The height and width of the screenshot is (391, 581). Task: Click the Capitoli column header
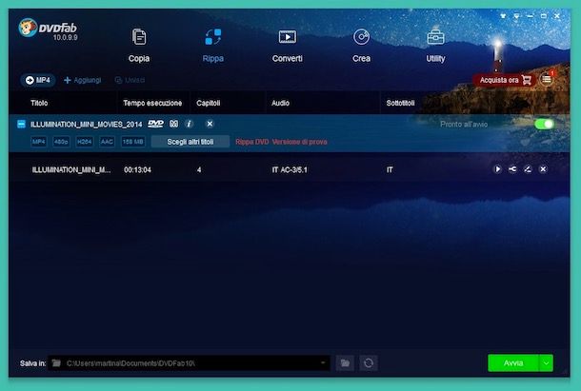pos(209,103)
